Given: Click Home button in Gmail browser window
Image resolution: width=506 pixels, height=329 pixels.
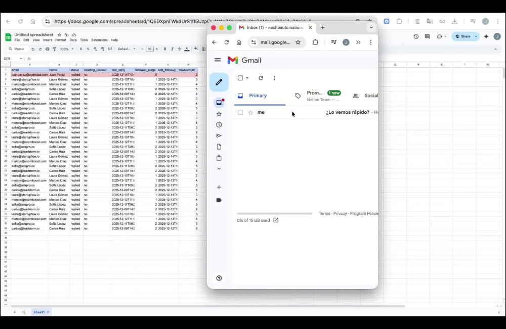Looking at the screenshot, I should (239, 42).
